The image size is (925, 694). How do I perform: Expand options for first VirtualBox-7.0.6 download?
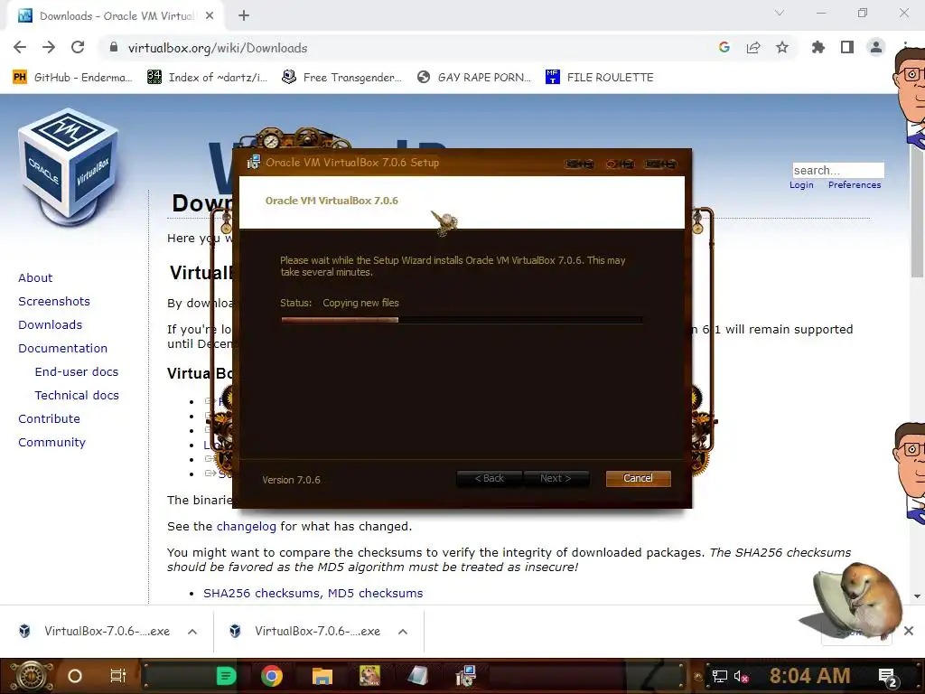click(192, 632)
